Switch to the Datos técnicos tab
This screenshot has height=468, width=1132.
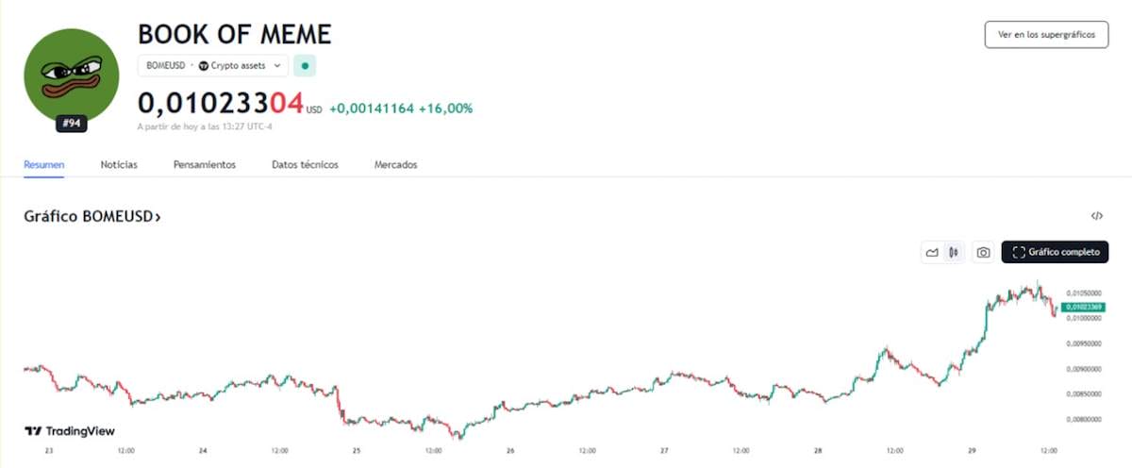pos(305,165)
